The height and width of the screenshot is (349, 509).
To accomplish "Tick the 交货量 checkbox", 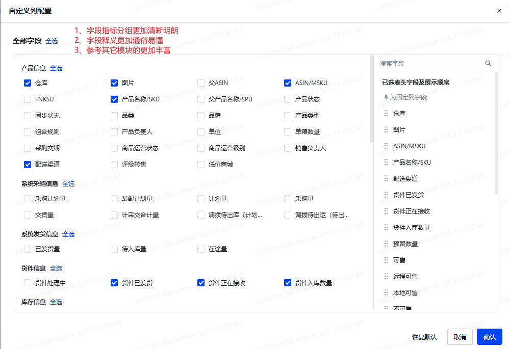I will tap(28, 215).
